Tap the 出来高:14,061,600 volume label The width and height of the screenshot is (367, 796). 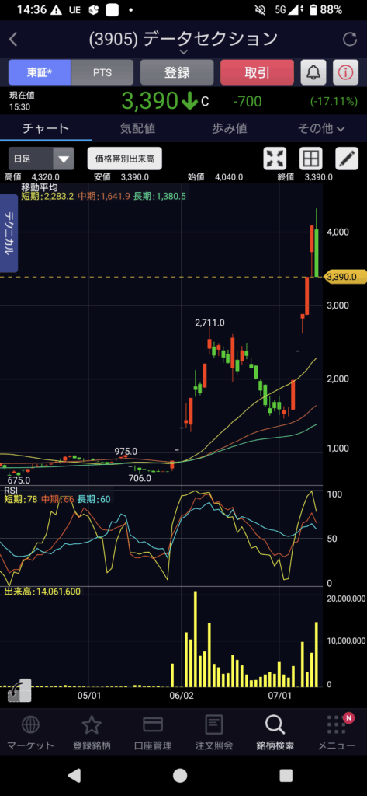click(42, 591)
